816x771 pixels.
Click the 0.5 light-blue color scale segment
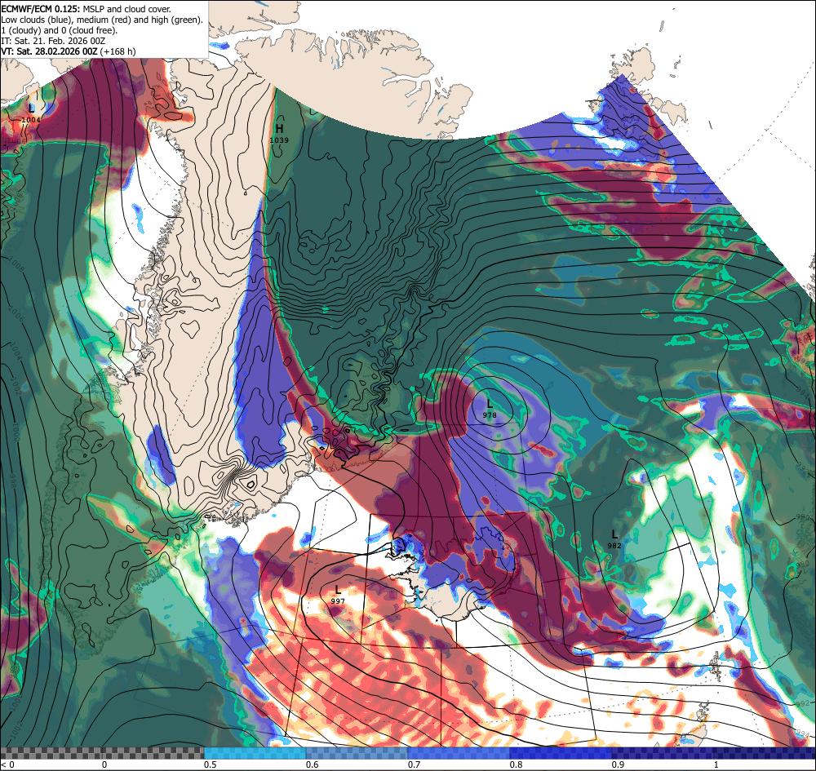pyautogui.click(x=255, y=753)
